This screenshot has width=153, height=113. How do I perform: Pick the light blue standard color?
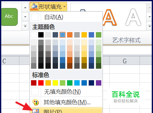click(x=77, y=83)
